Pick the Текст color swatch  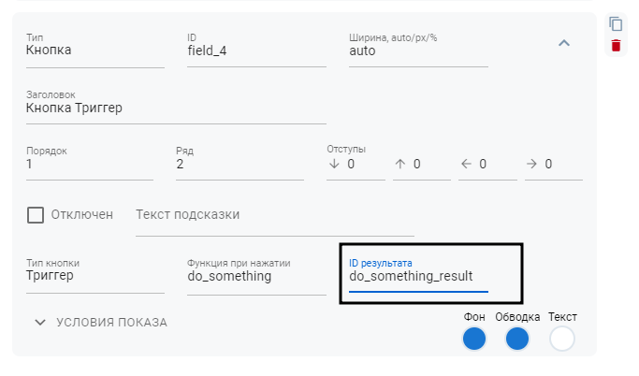point(561,339)
